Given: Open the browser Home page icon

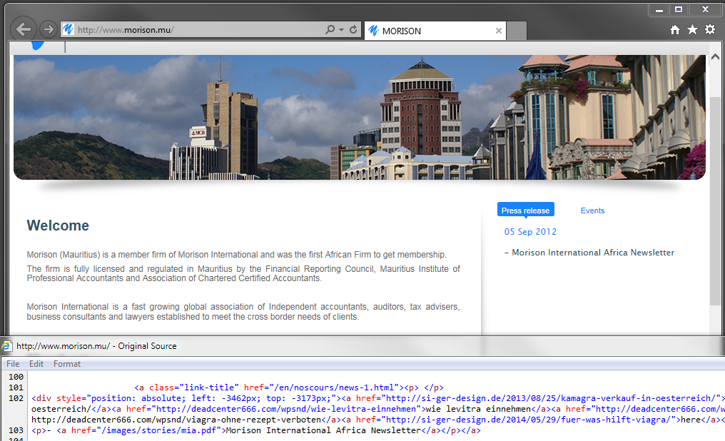Looking at the screenshot, I should pyautogui.click(x=675, y=30).
